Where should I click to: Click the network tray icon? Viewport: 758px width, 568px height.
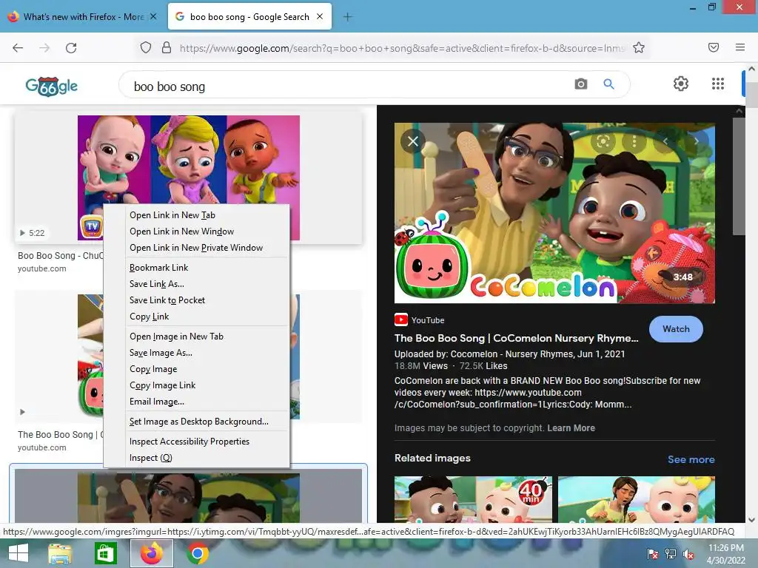pos(671,554)
